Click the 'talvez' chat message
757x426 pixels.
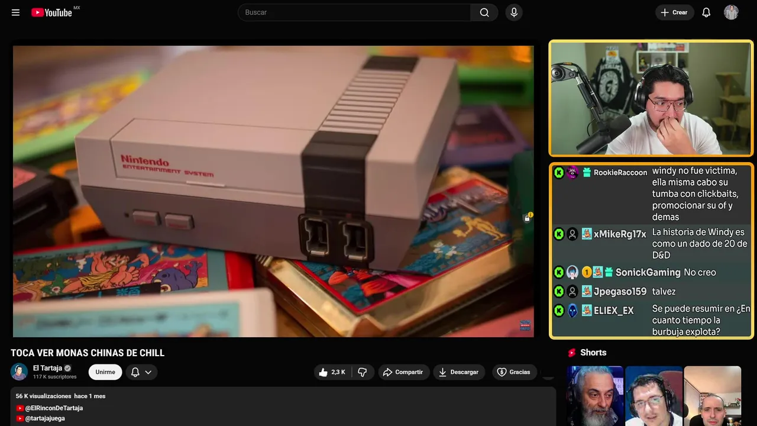(664, 292)
